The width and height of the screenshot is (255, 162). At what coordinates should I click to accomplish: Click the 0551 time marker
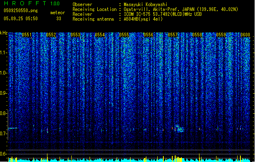click(27, 35)
